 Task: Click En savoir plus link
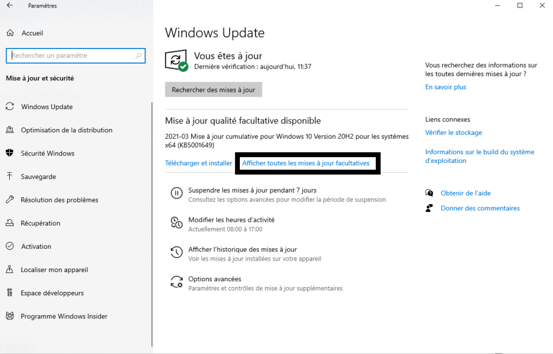[446, 87]
